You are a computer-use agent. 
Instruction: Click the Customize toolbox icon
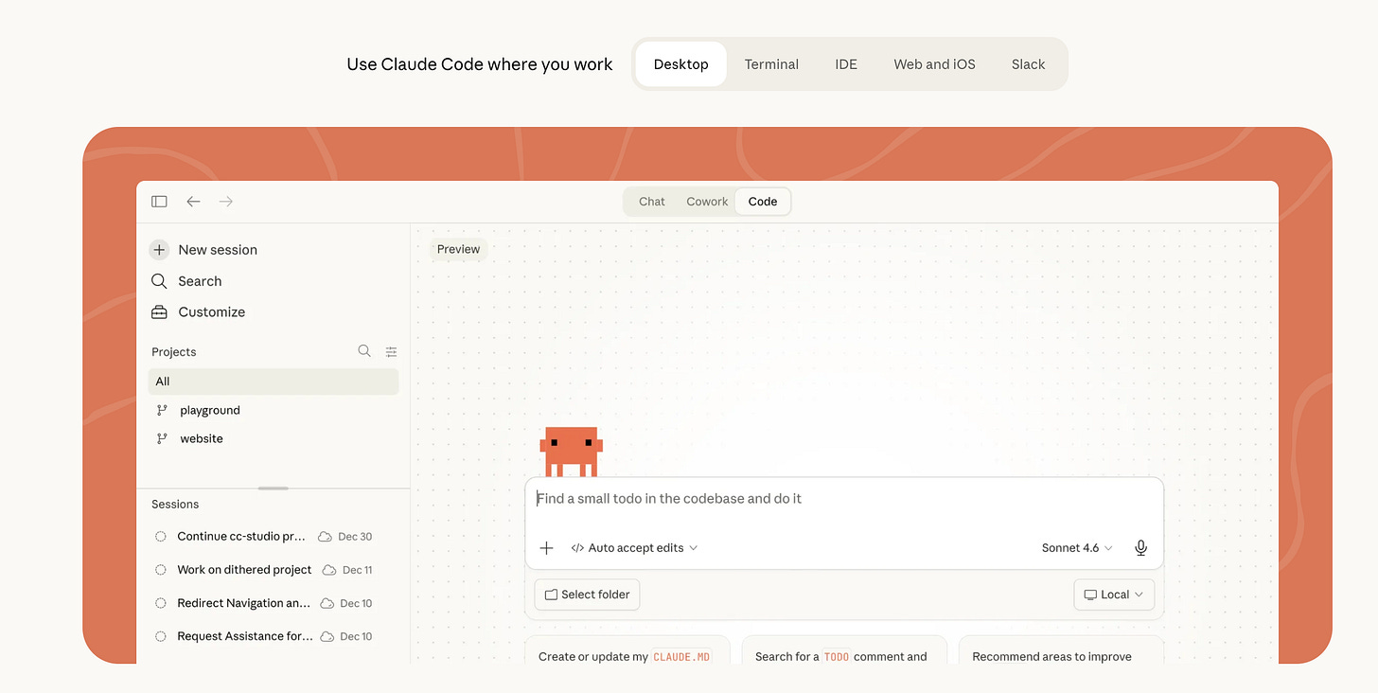click(x=159, y=312)
